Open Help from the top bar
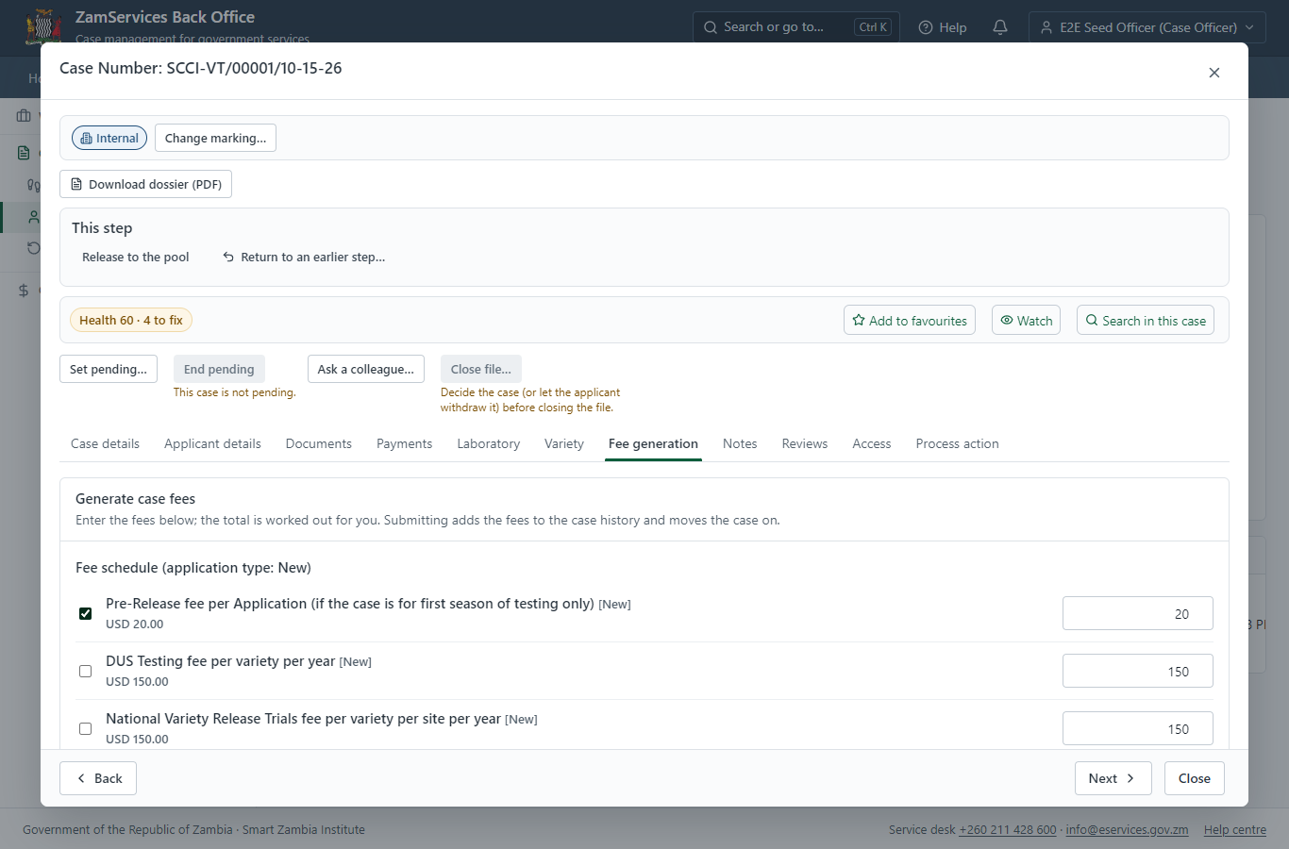 (943, 27)
